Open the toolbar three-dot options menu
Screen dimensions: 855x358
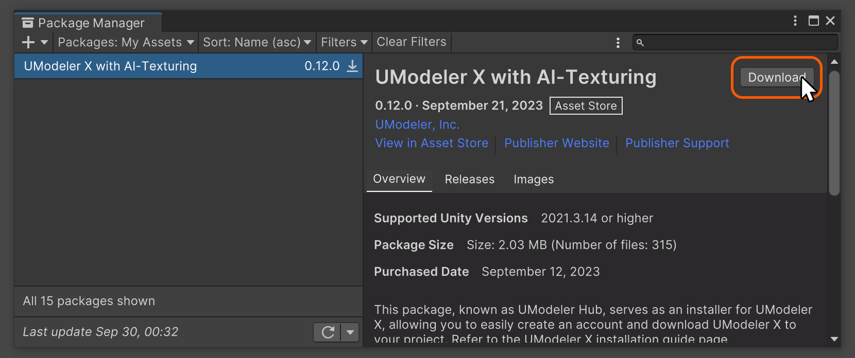(618, 43)
